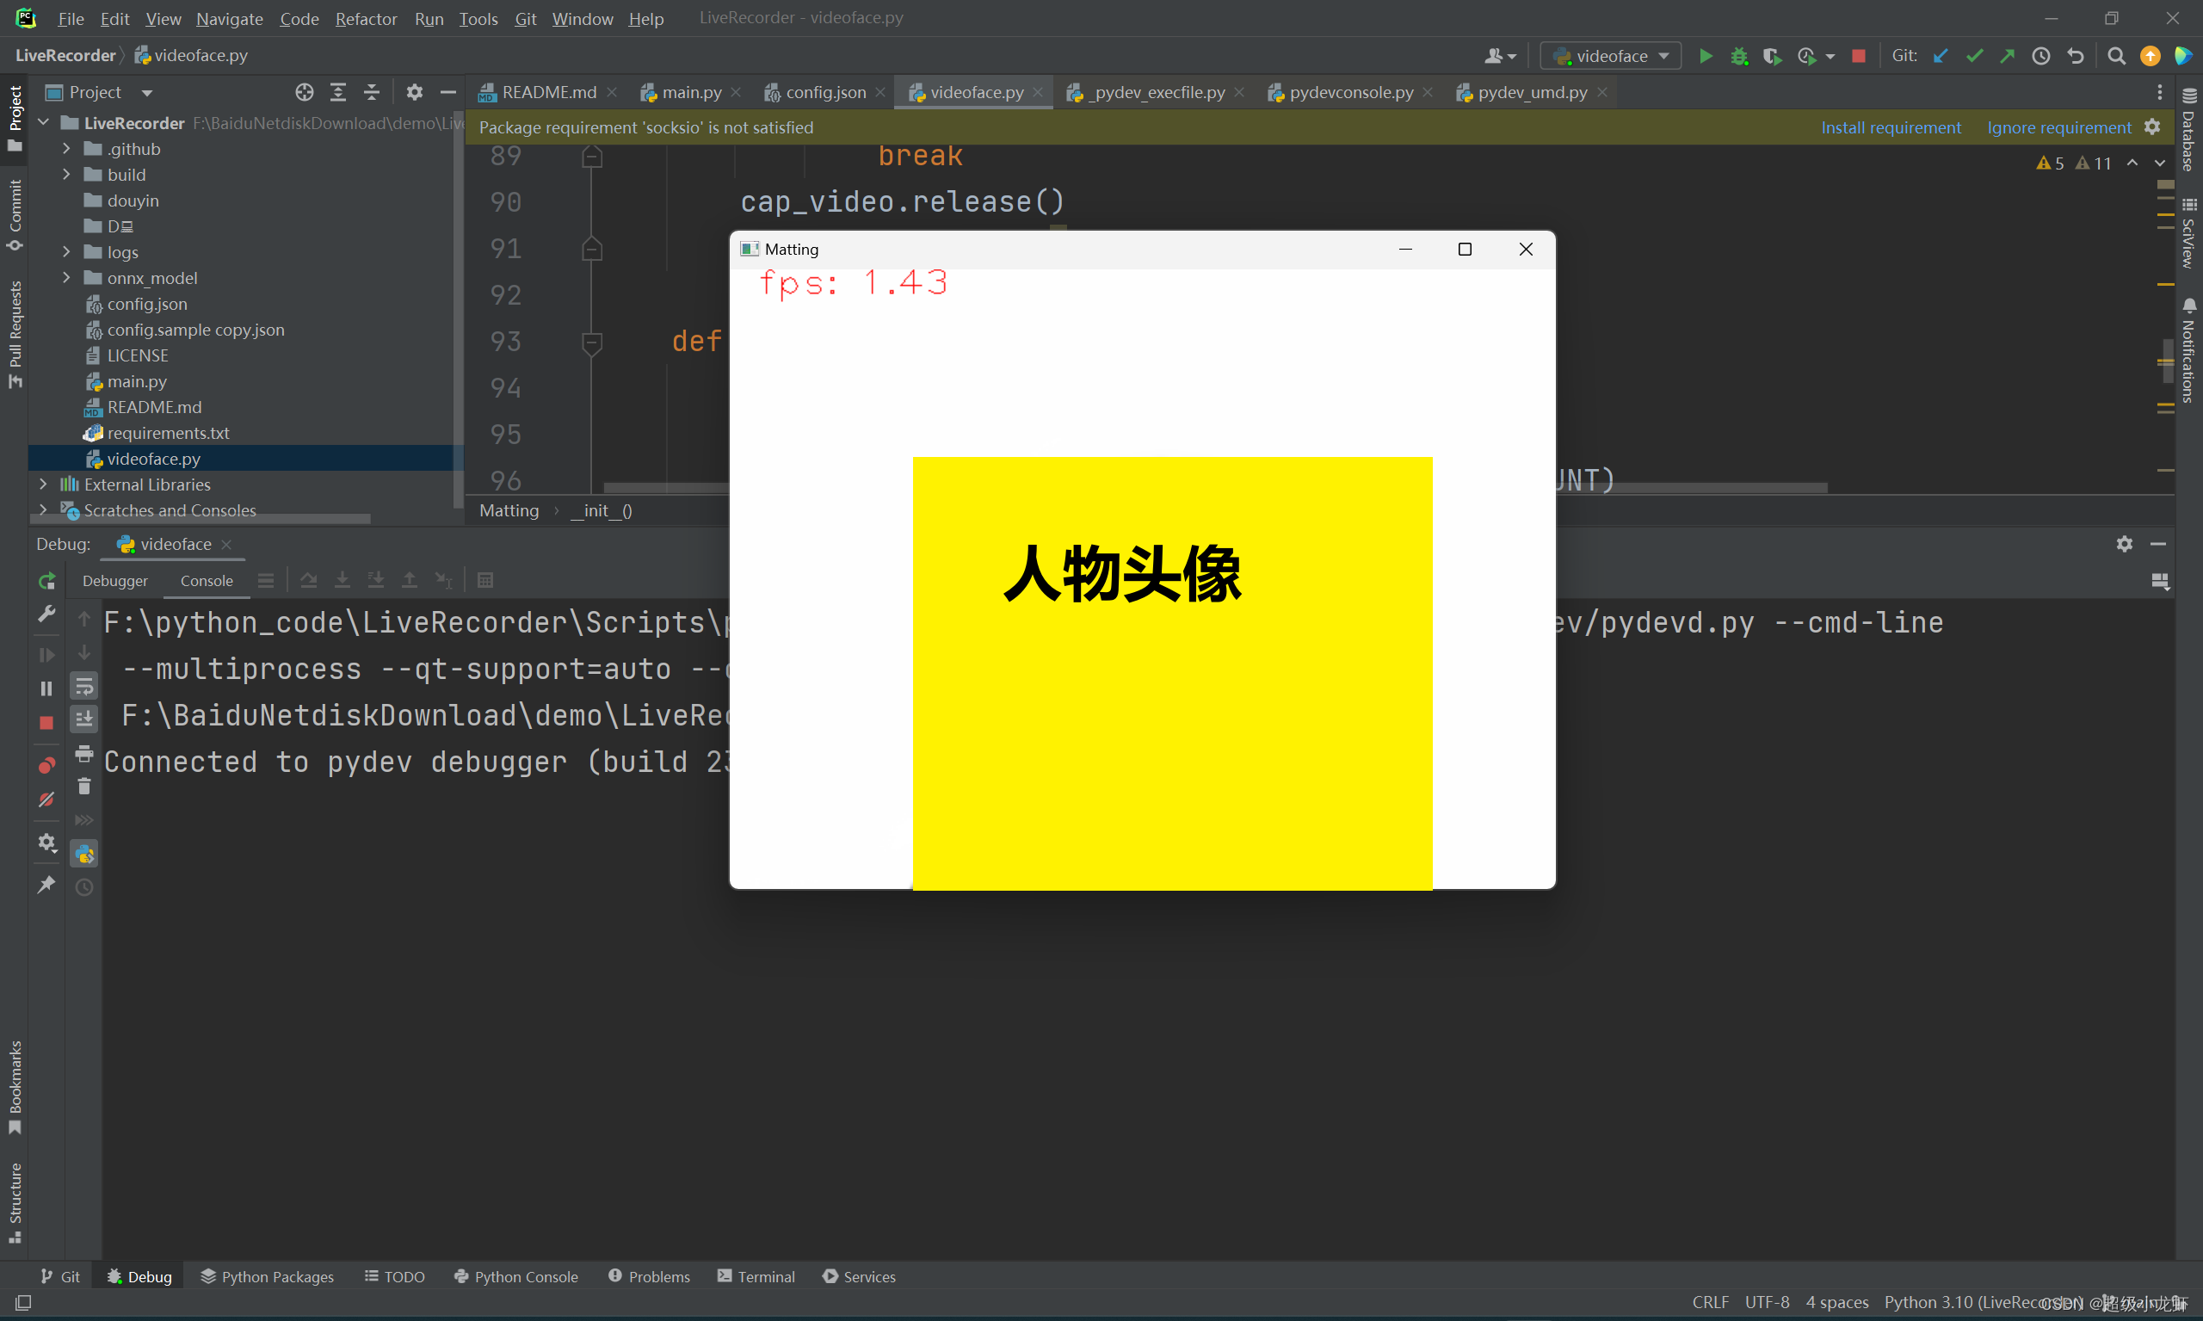
Task: Click UTF-8 encoding in status bar
Action: point(1767,1302)
